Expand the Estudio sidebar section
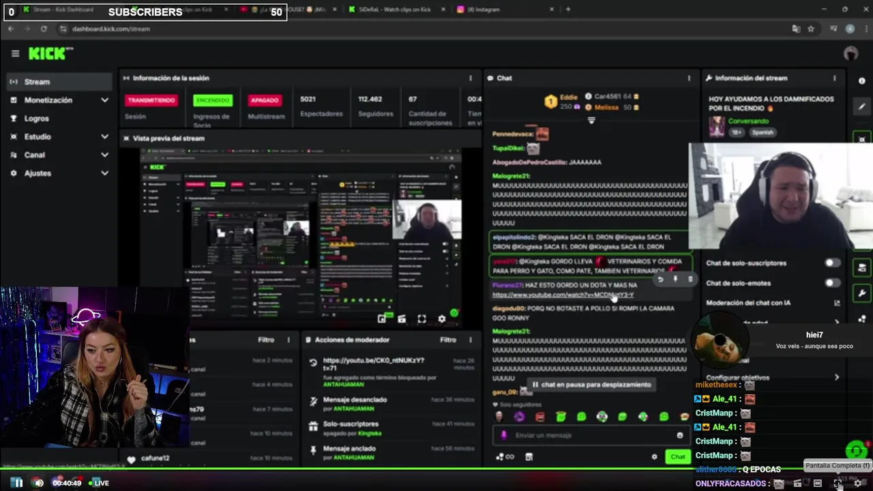The height and width of the screenshot is (491, 873). click(104, 136)
